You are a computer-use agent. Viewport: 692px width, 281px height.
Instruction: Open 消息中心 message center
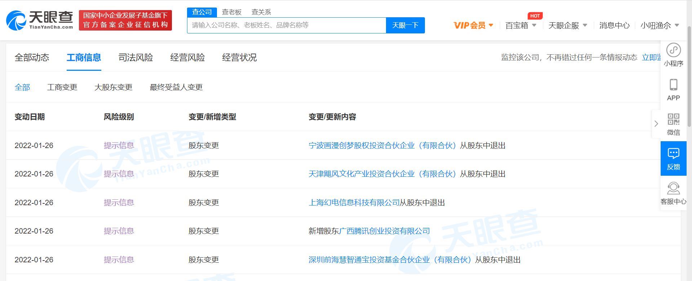615,26
